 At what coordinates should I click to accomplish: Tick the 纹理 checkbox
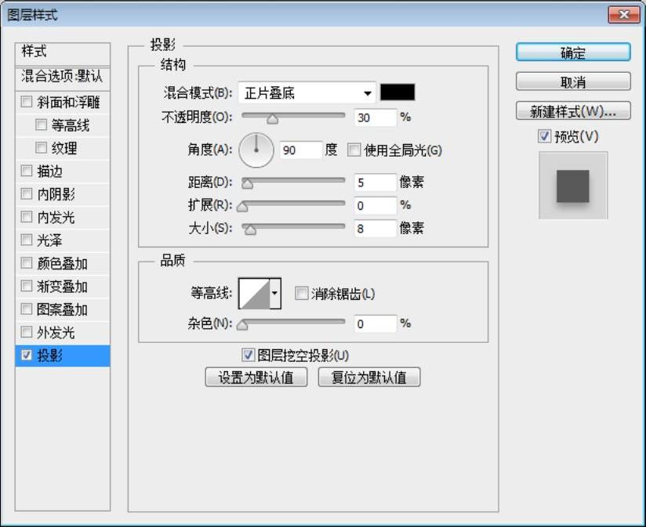coord(41,148)
